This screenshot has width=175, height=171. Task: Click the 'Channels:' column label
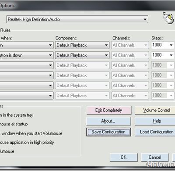(121, 38)
